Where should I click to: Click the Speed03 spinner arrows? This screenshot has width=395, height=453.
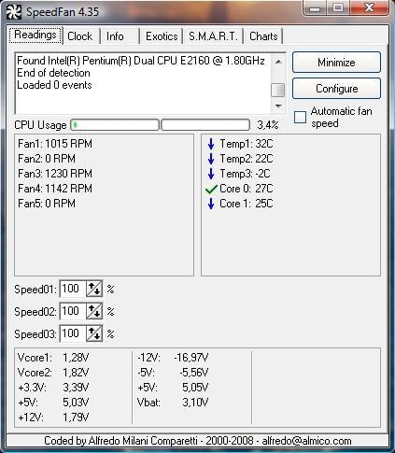click(94, 333)
